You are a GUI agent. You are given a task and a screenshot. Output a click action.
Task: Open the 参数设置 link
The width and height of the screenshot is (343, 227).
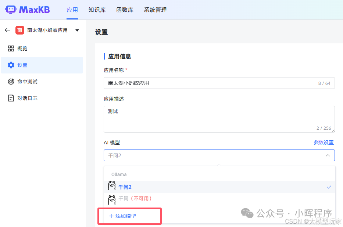pyautogui.click(x=323, y=143)
